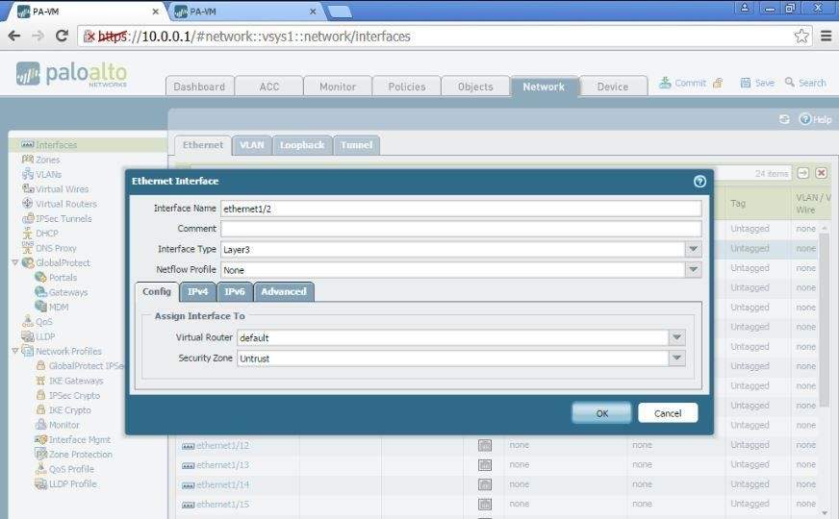839x519 pixels.
Task: Open the Policies main tab
Action: [406, 86]
